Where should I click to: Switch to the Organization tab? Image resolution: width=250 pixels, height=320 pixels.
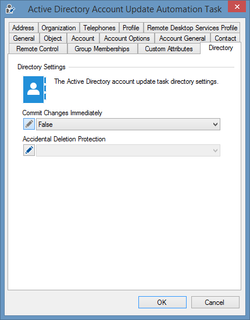pyautogui.click(x=59, y=28)
